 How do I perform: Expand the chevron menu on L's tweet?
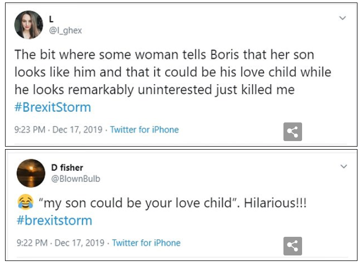pos(342,18)
